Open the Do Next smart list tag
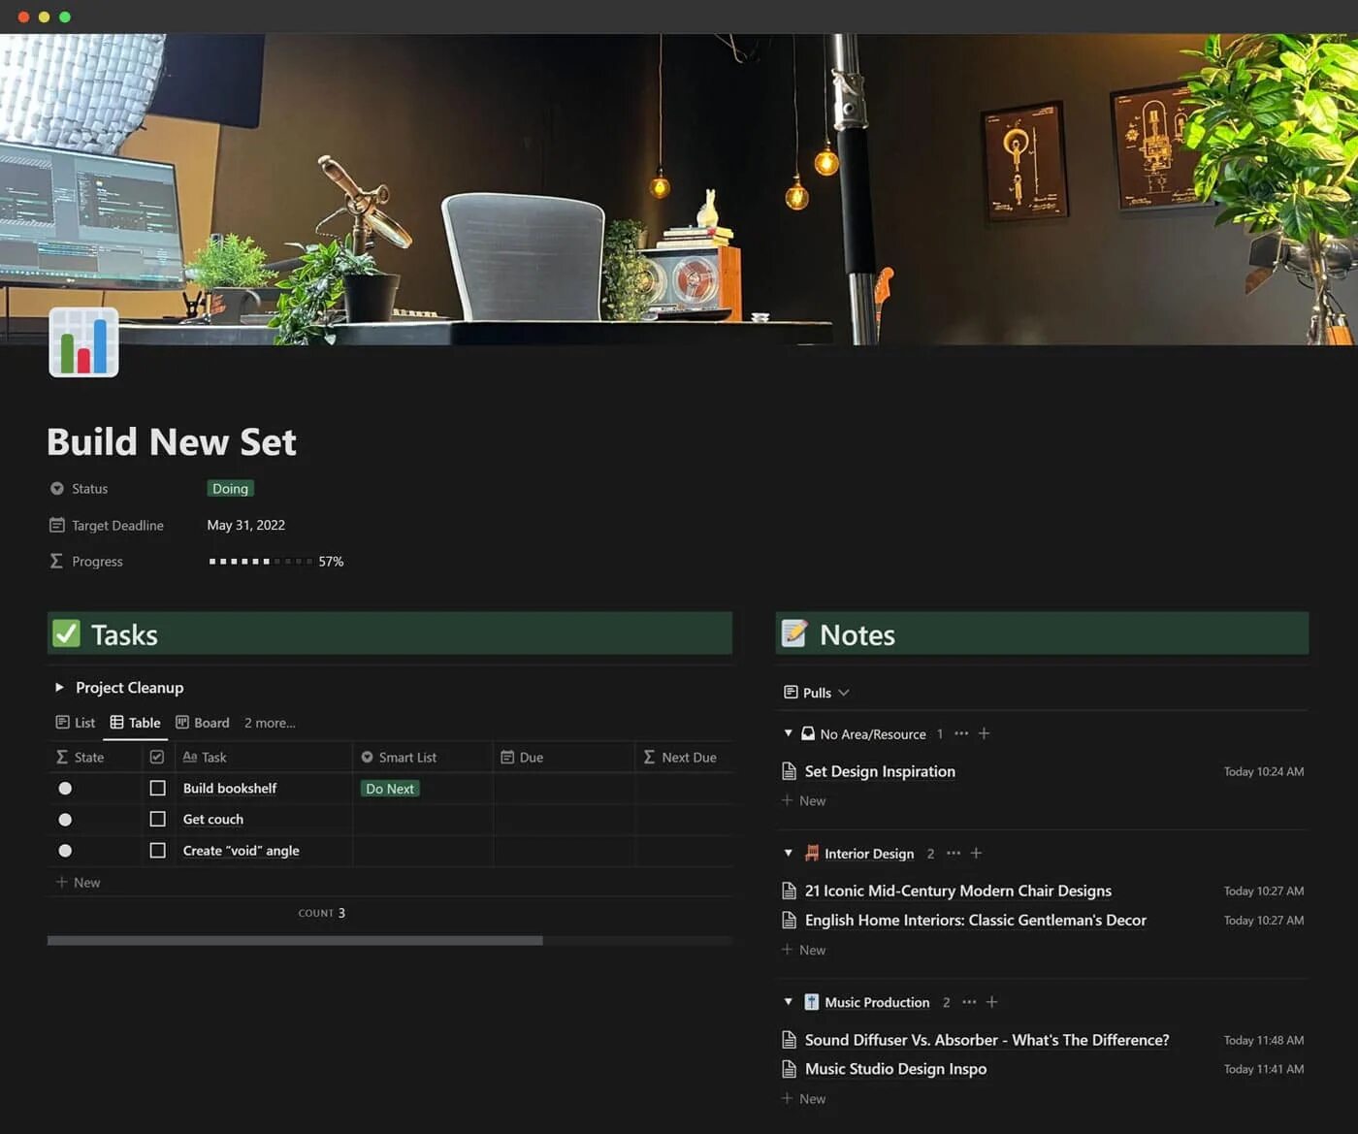The height and width of the screenshot is (1134, 1358). click(x=390, y=789)
